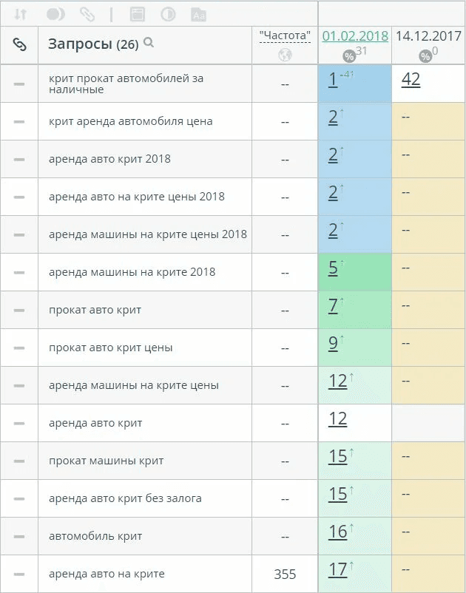Click position 42 for 14.12.2017
The image size is (466, 593).
tap(411, 79)
